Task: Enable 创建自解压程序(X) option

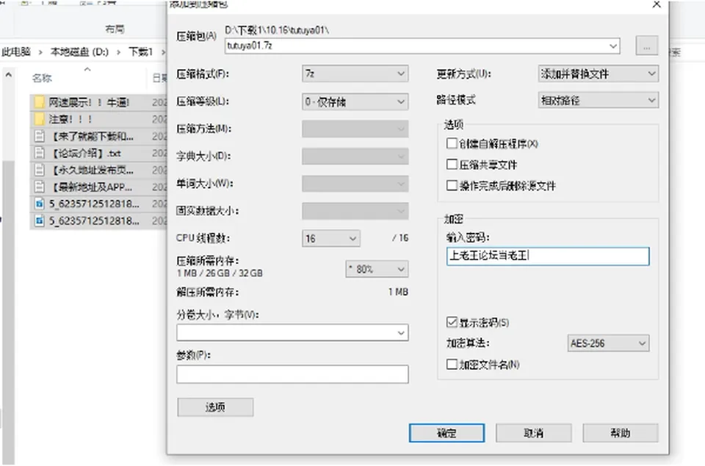Action: (452, 143)
